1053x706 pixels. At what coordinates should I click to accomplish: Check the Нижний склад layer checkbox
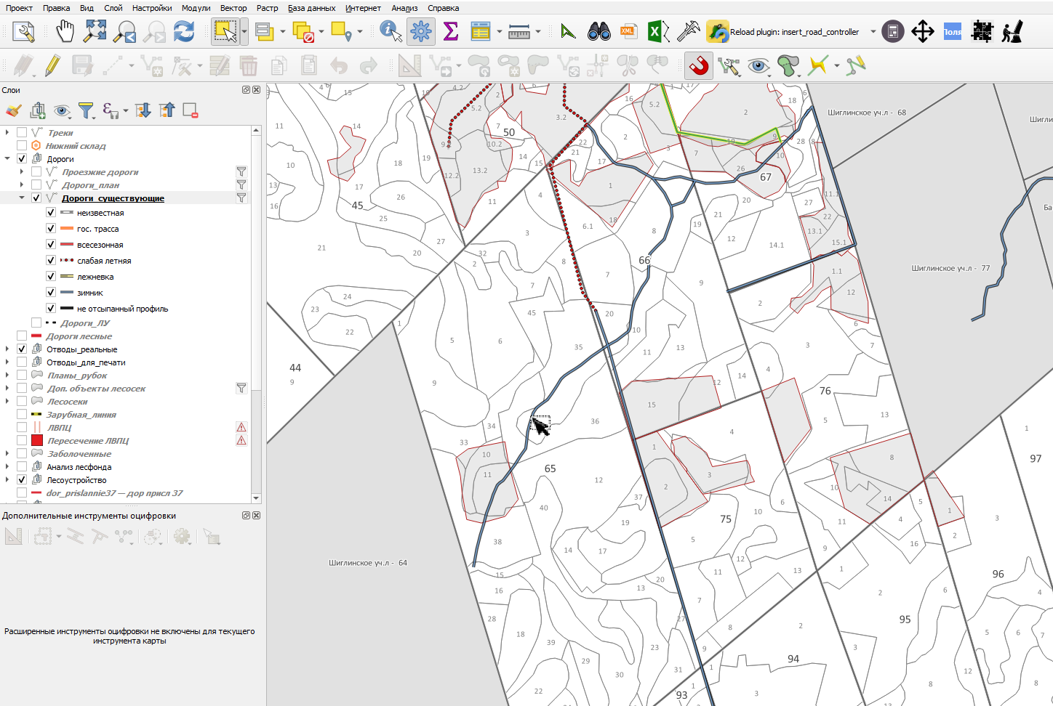22,146
